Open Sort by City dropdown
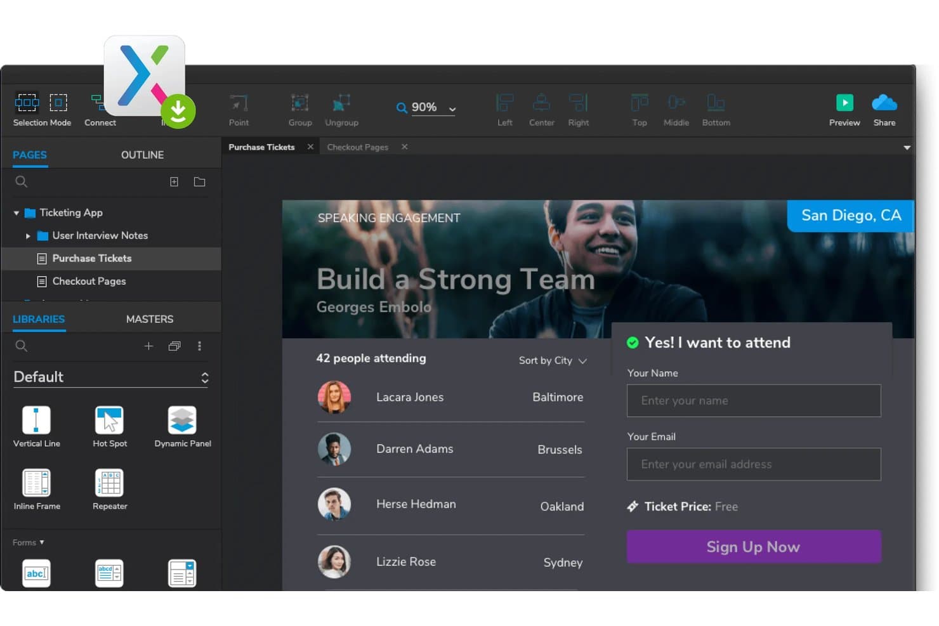The image size is (939, 626). point(553,360)
